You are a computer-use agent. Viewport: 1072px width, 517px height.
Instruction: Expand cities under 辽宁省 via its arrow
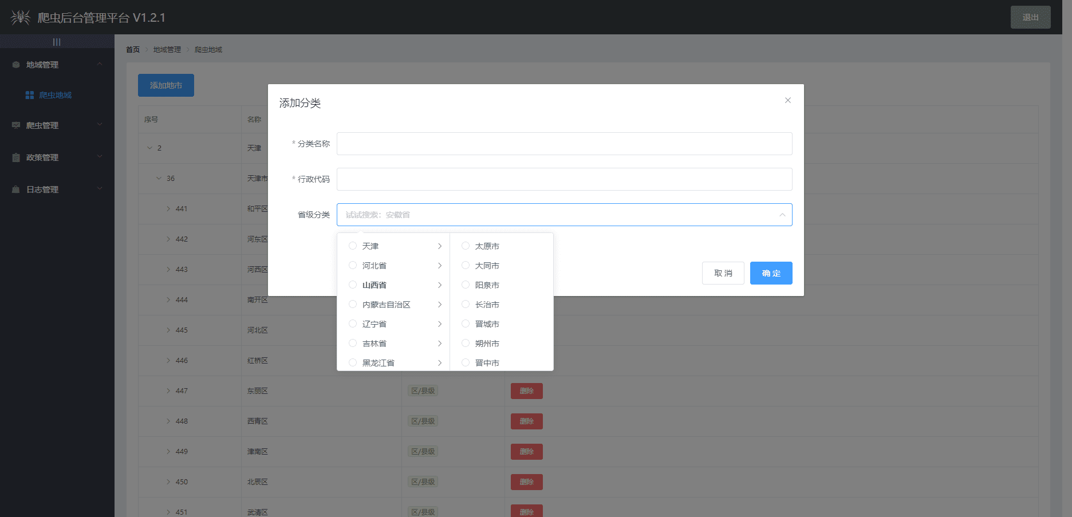(440, 323)
